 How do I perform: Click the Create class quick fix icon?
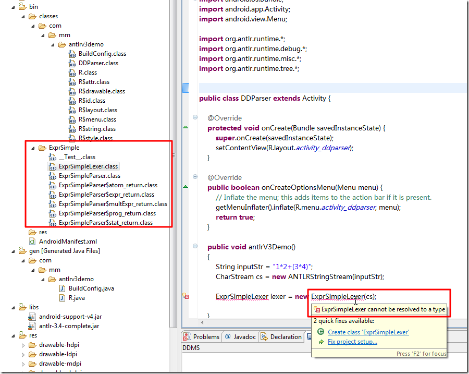320,332
